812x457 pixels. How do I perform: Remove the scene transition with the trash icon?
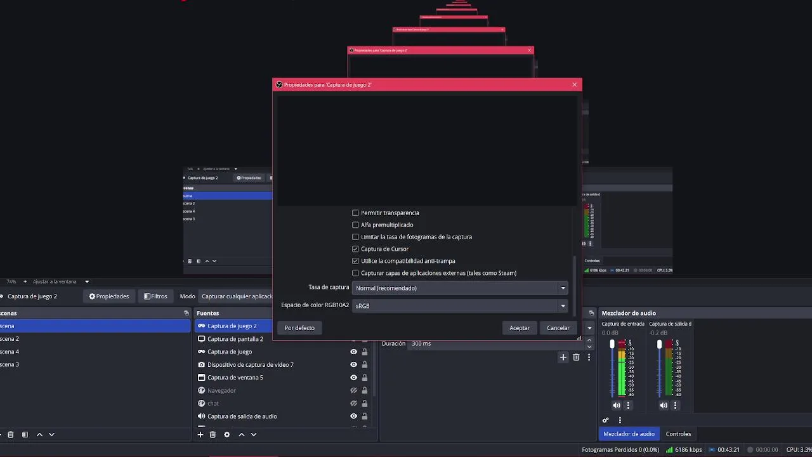(576, 357)
